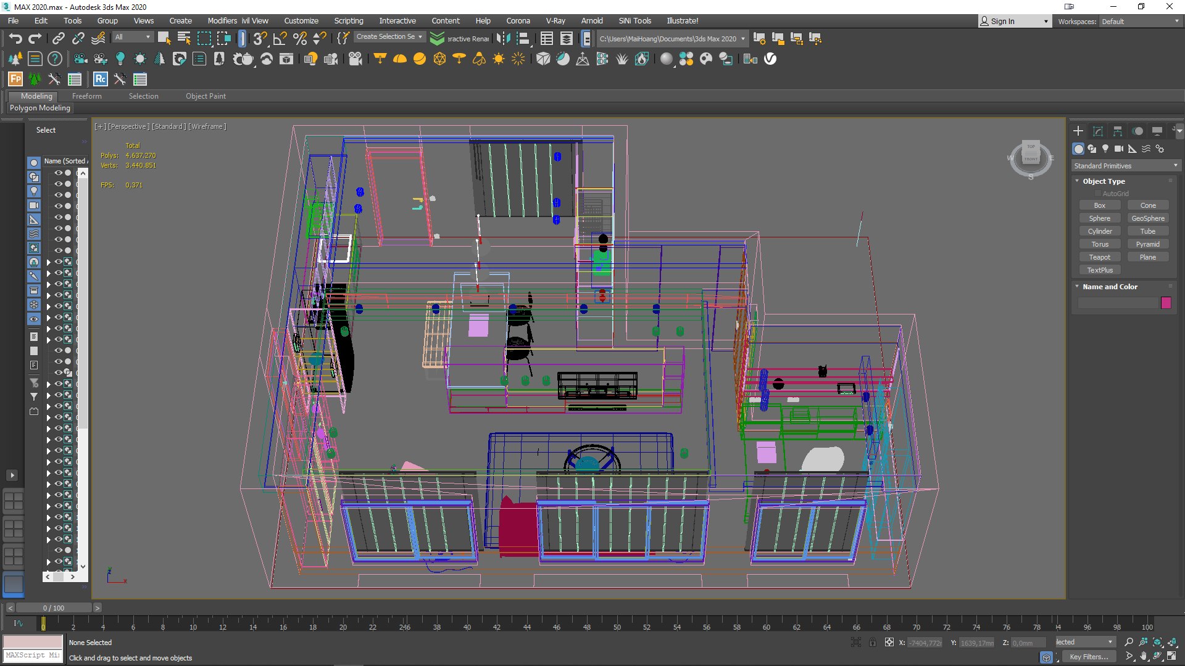Viewport: 1185px width, 666px height.
Task: Open the Corona menu
Action: (518, 21)
